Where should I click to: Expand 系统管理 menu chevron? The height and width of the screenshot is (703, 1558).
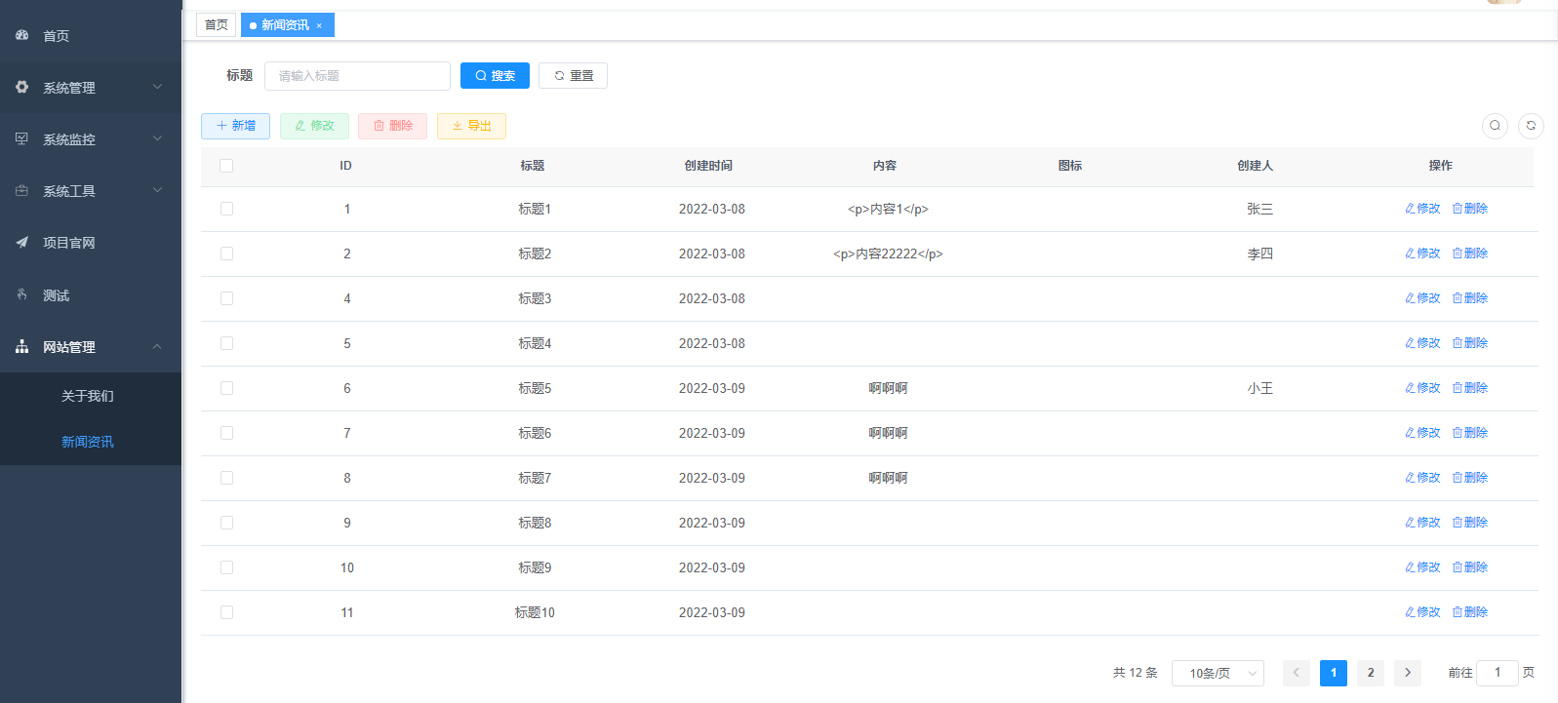(x=157, y=87)
